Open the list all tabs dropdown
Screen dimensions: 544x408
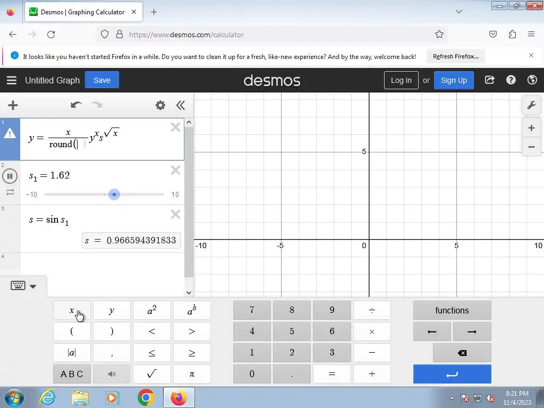tap(458, 12)
